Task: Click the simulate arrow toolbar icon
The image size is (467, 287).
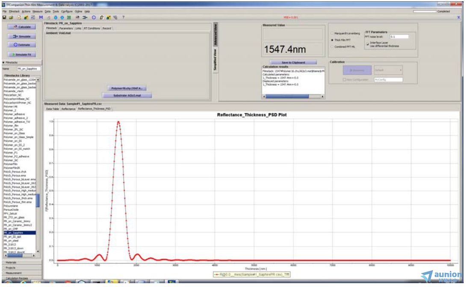Action: [85, 18]
